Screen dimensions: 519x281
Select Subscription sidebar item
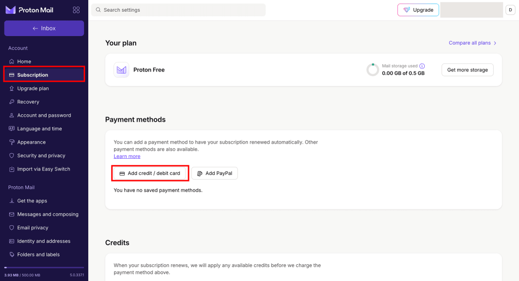[44, 75]
